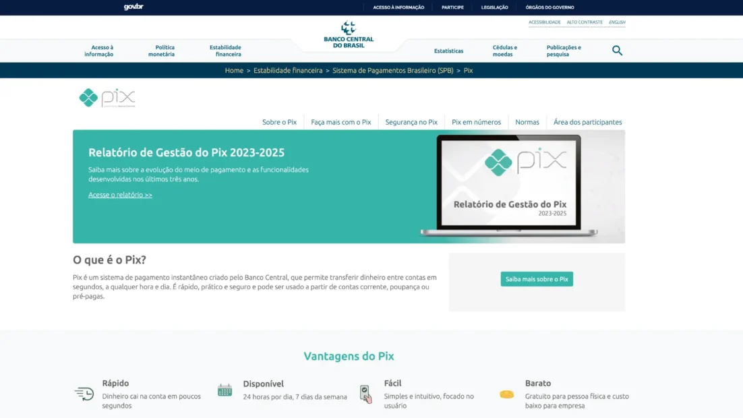Screen dimensions: 743x418
Task: Open the Estabilidade financeira nav menu
Action: point(226,51)
